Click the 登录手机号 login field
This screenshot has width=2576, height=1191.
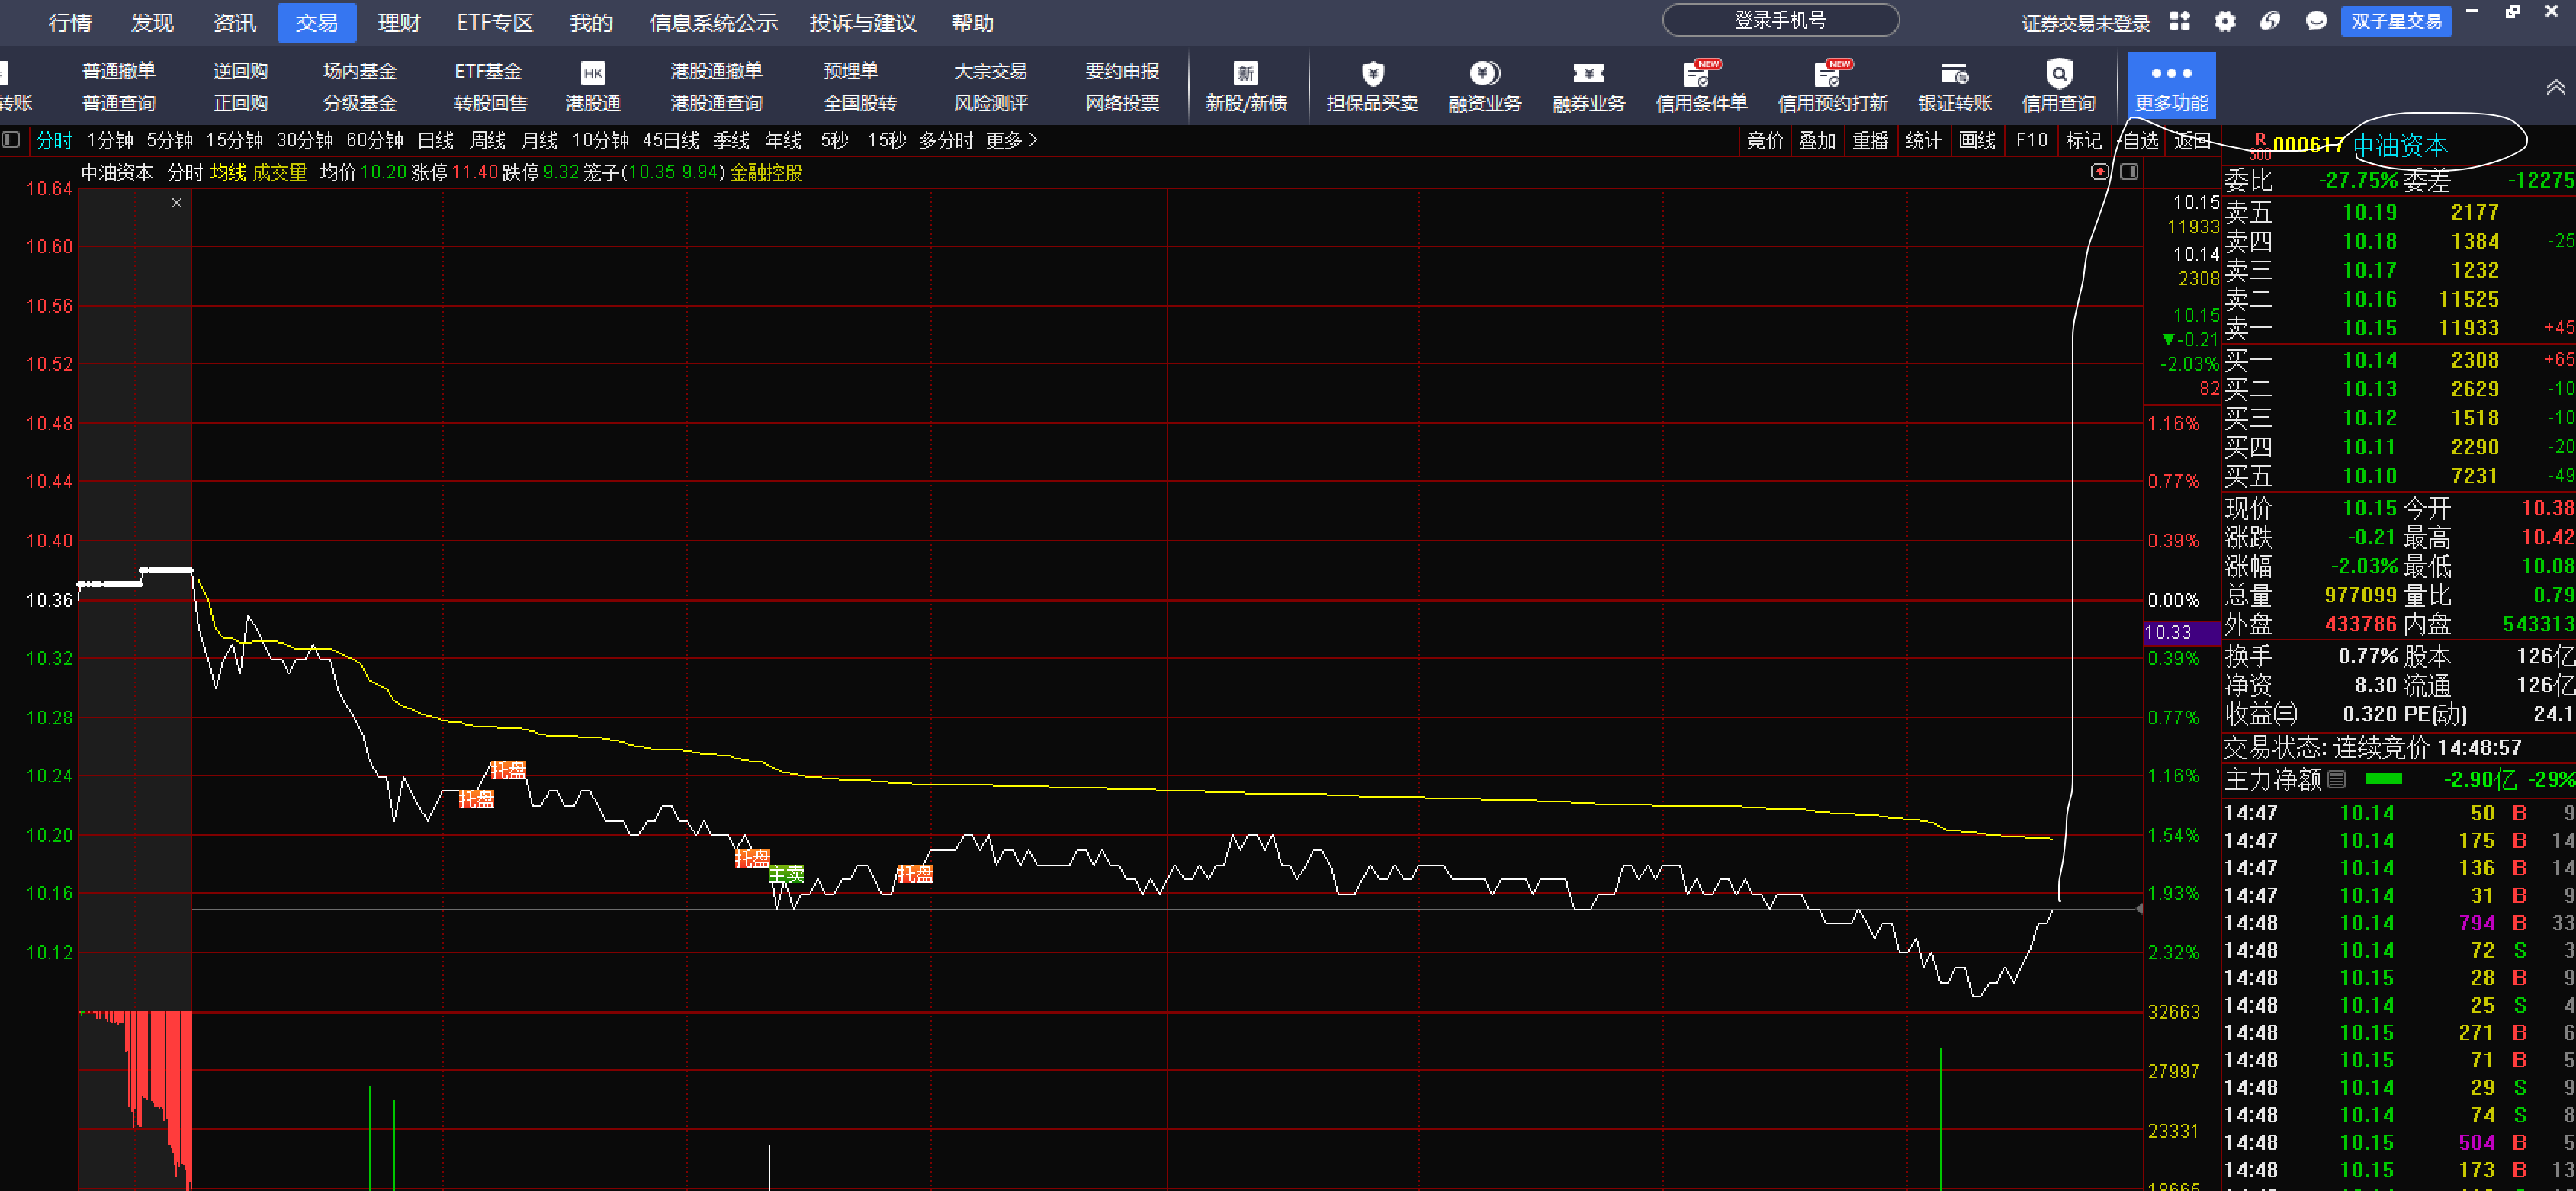[1780, 21]
